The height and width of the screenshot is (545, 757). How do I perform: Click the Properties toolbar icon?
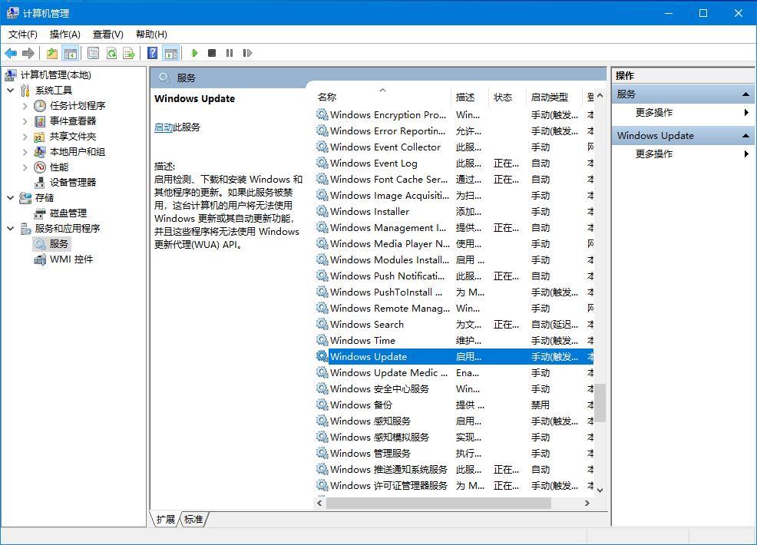point(93,53)
